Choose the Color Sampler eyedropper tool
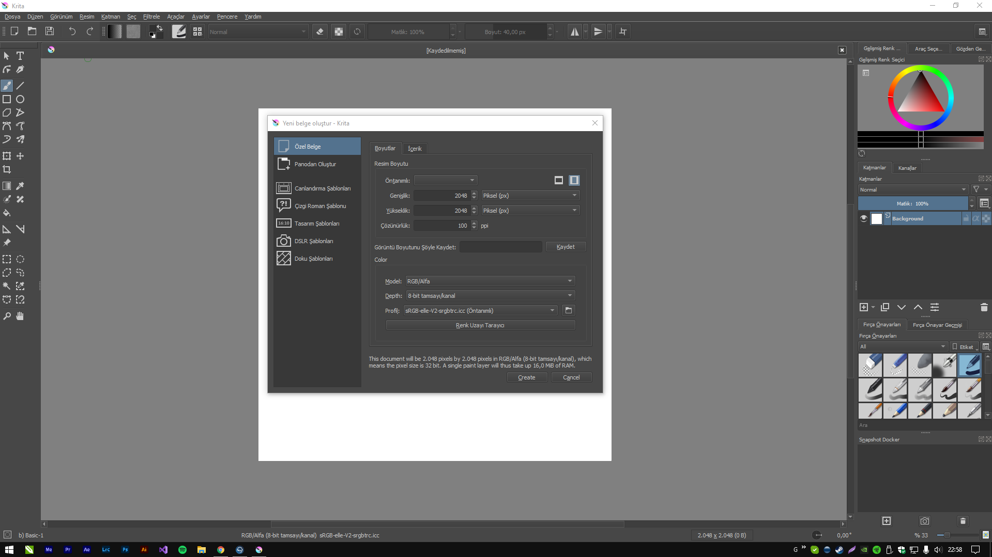The height and width of the screenshot is (557, 992). tap(20, 186)
